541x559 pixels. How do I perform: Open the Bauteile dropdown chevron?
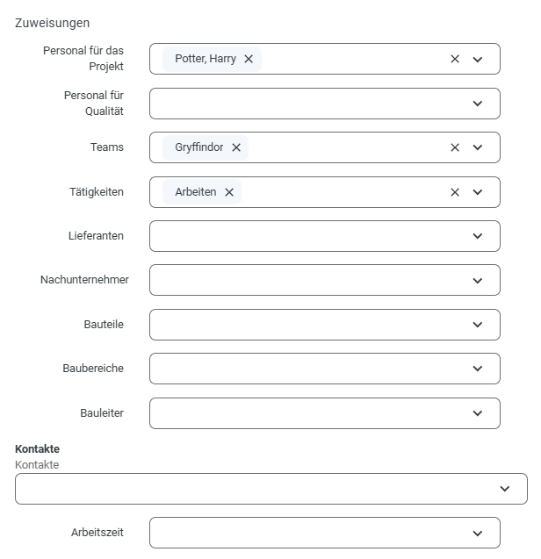coord(478,325)
